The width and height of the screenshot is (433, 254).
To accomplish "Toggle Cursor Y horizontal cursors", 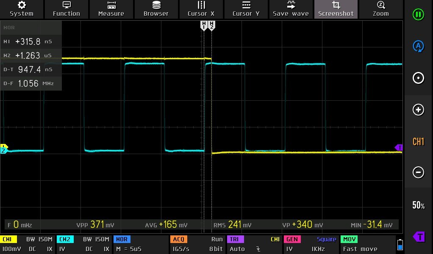I will tap(246, 9).
